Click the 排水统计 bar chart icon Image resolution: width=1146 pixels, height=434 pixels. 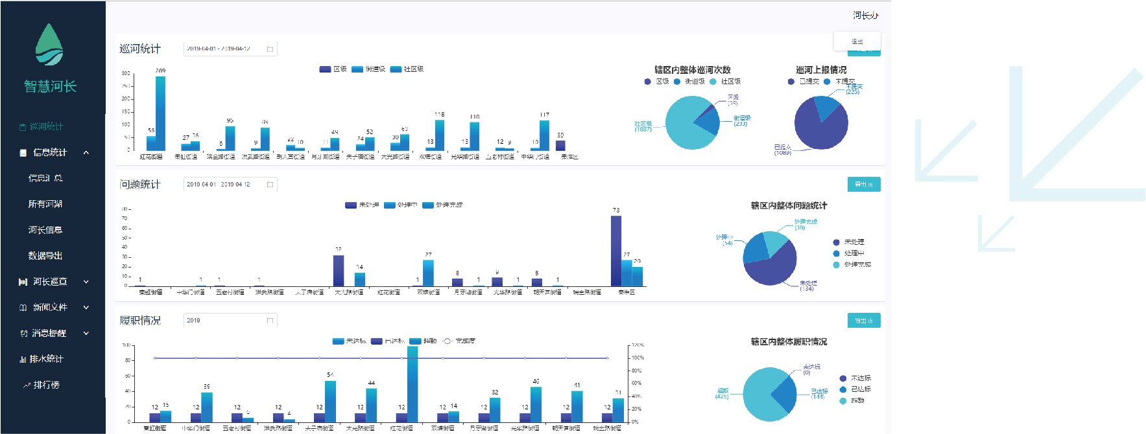click(23, 359)
